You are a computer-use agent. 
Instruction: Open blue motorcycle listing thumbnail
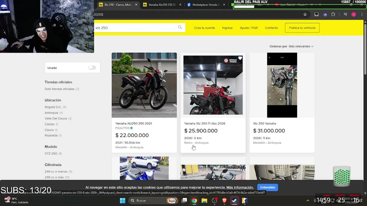click(144, 168)
